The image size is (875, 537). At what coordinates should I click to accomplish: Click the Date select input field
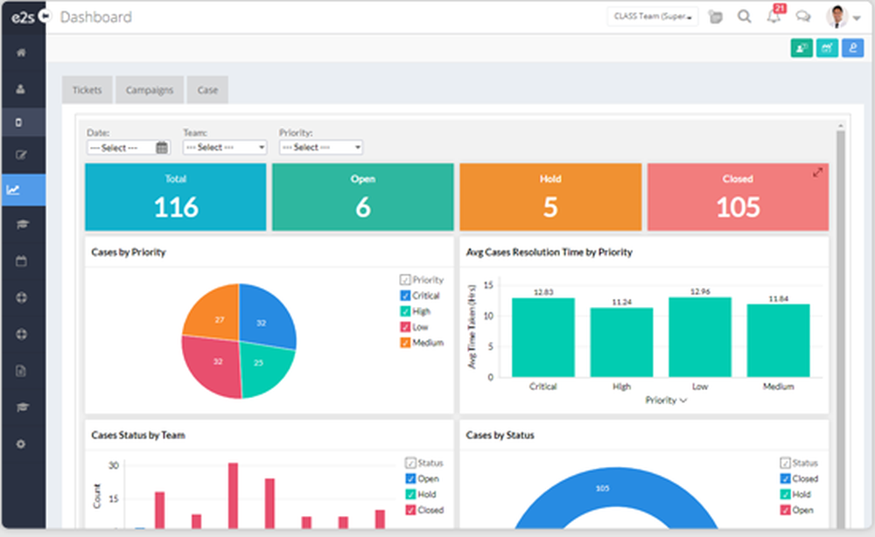(129, 147)
